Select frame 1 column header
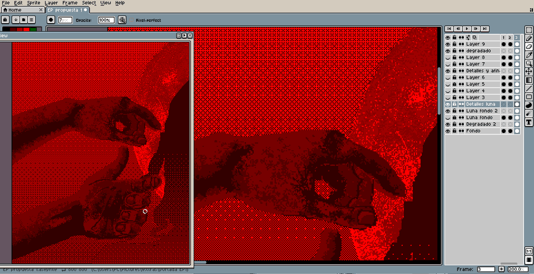The height and width of the screenshot is (274, 534). (503, 37)
